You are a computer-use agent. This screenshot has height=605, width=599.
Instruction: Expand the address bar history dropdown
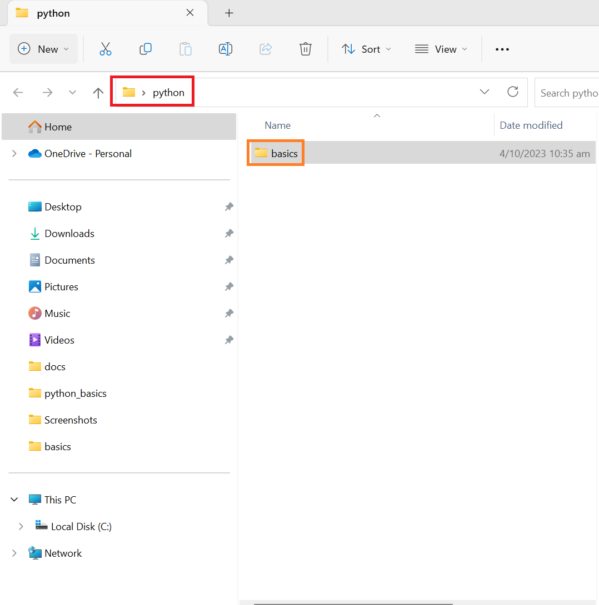click(485, 92)
